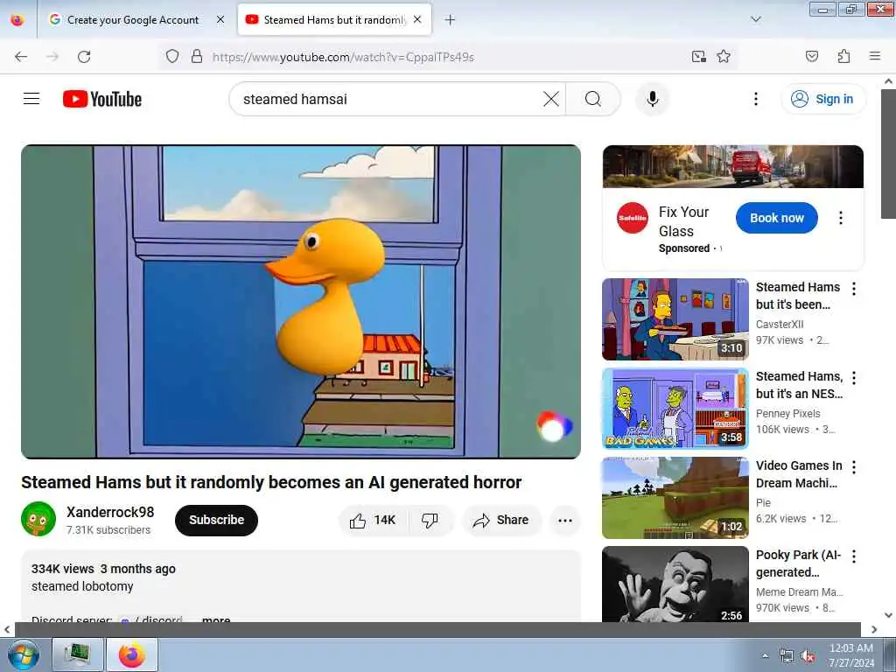Viewport: 896px width, 672px height.
Task: Share the video
Action: (501, 520)
